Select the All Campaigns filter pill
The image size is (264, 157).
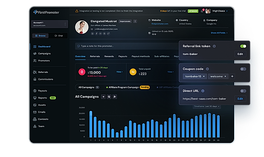click(89, 87)
